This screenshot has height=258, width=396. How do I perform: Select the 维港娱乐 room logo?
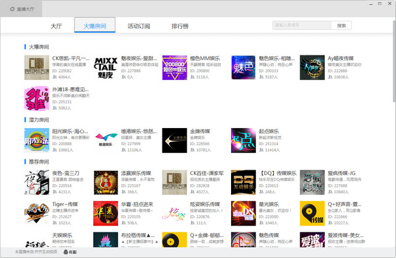tap(106, 141)
